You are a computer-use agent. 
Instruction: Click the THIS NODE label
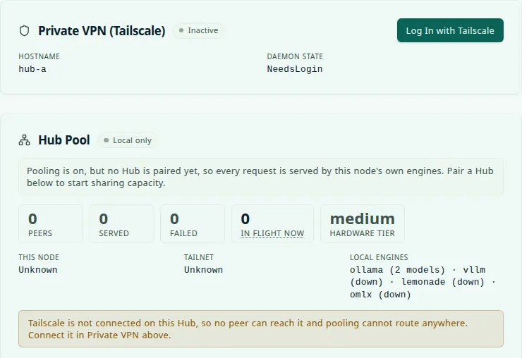point(39,257)
